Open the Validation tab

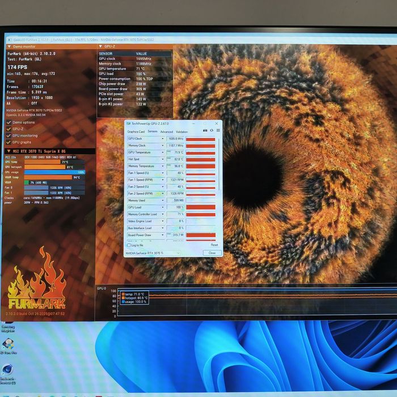[182, 132]
